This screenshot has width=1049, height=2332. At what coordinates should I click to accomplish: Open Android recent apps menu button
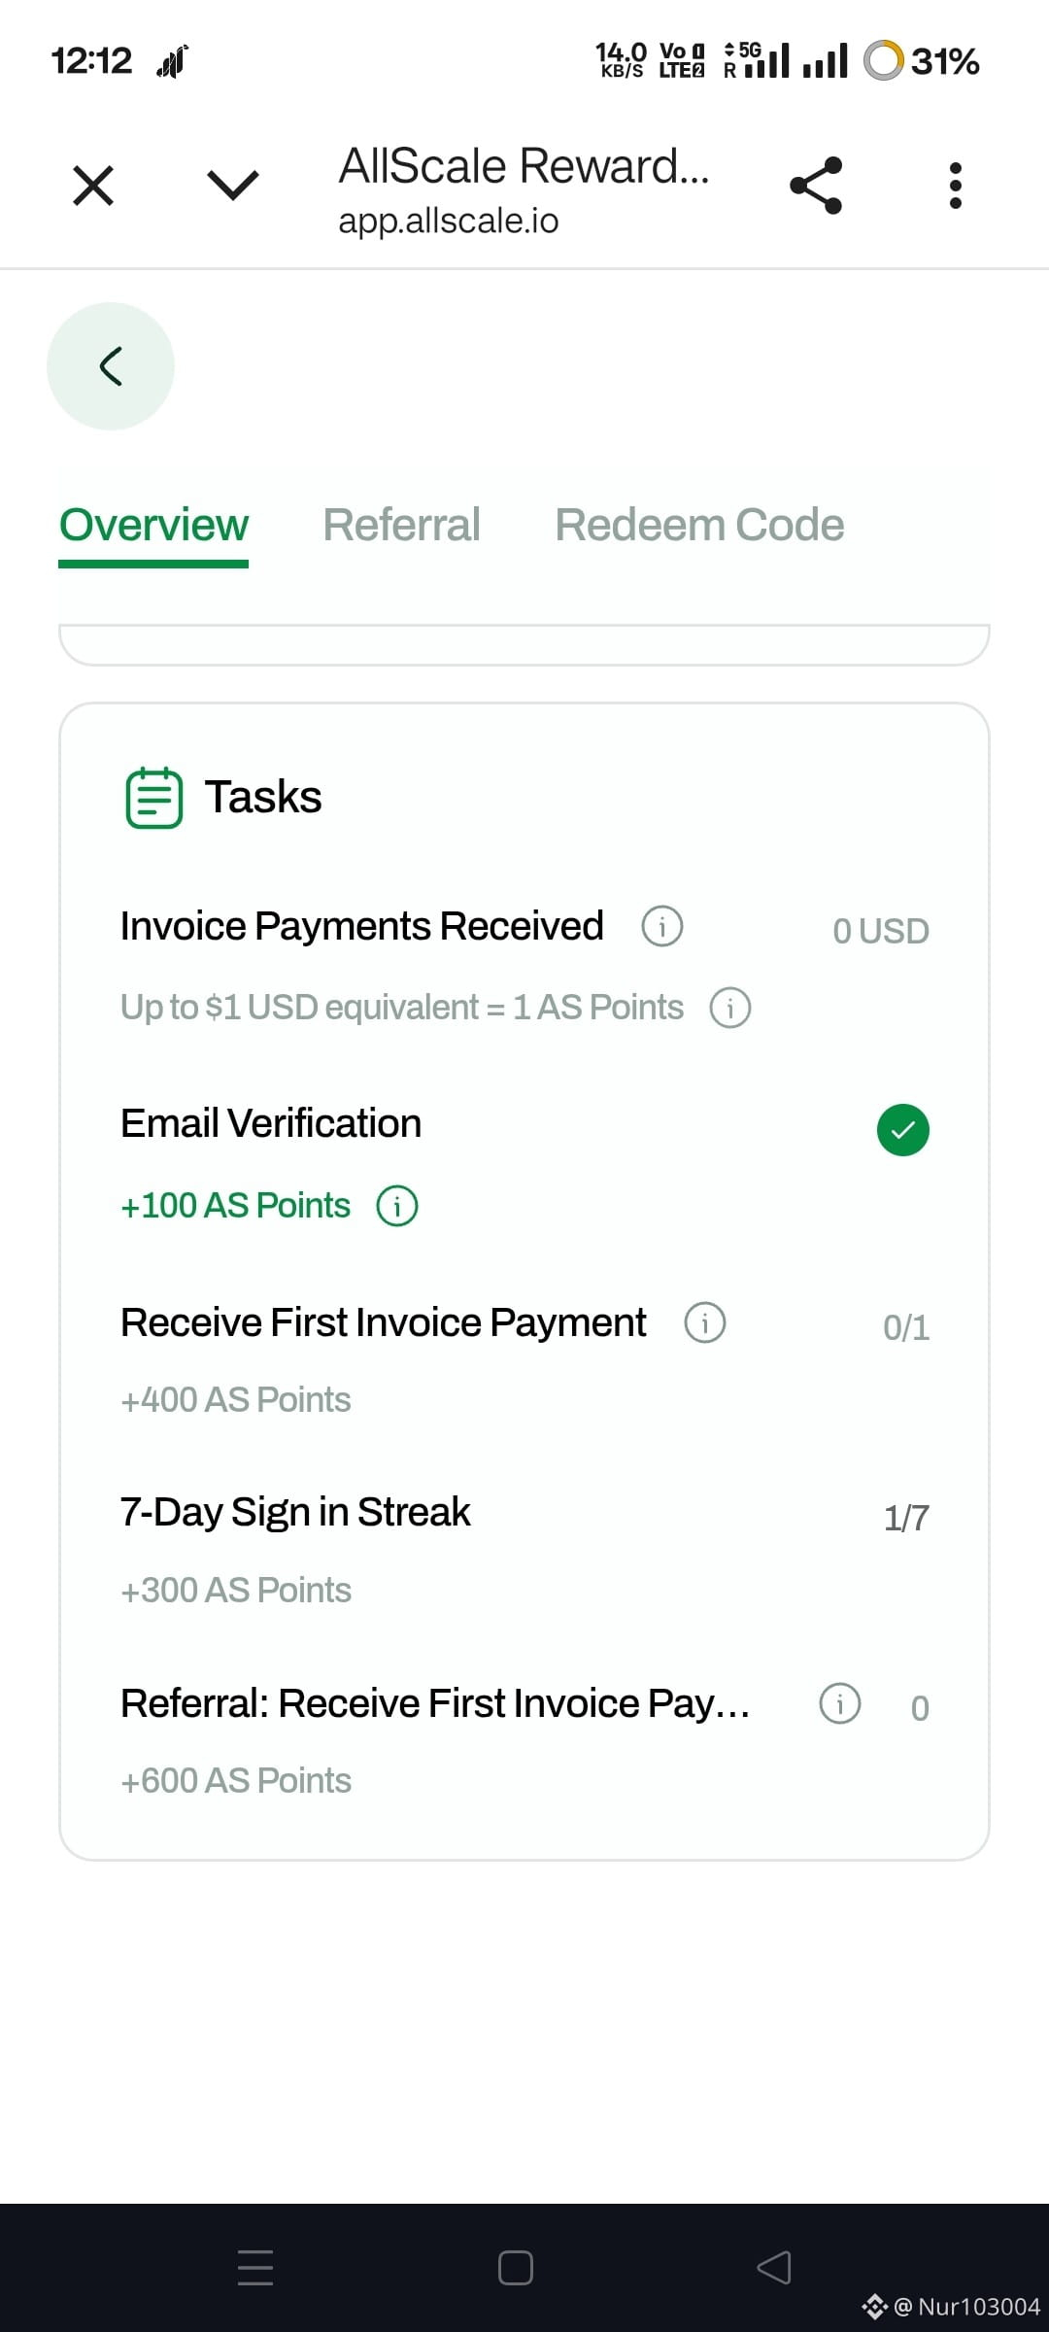[x=255, y=2268]
